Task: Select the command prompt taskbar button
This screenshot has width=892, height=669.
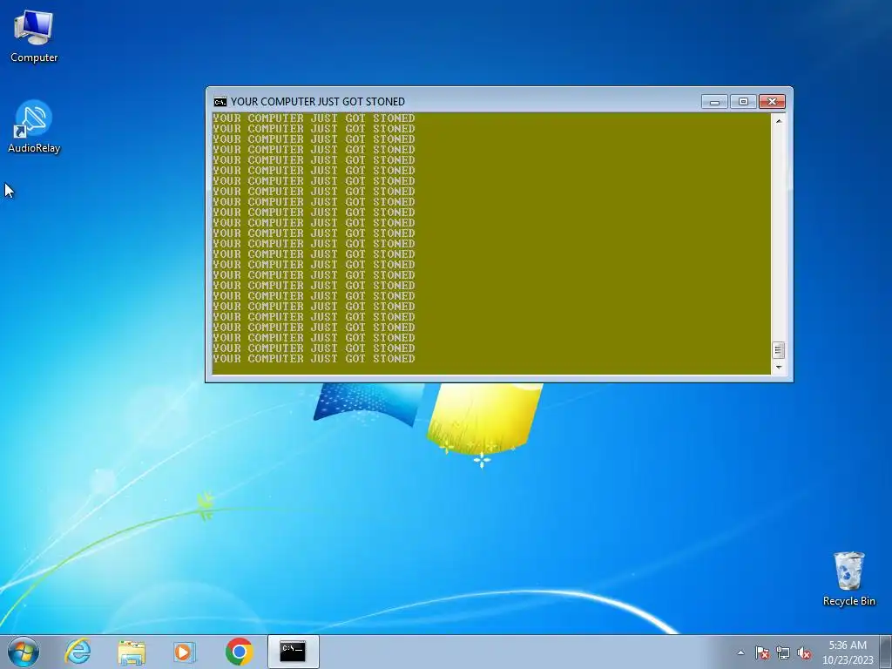Action: (x=293, y=652)
